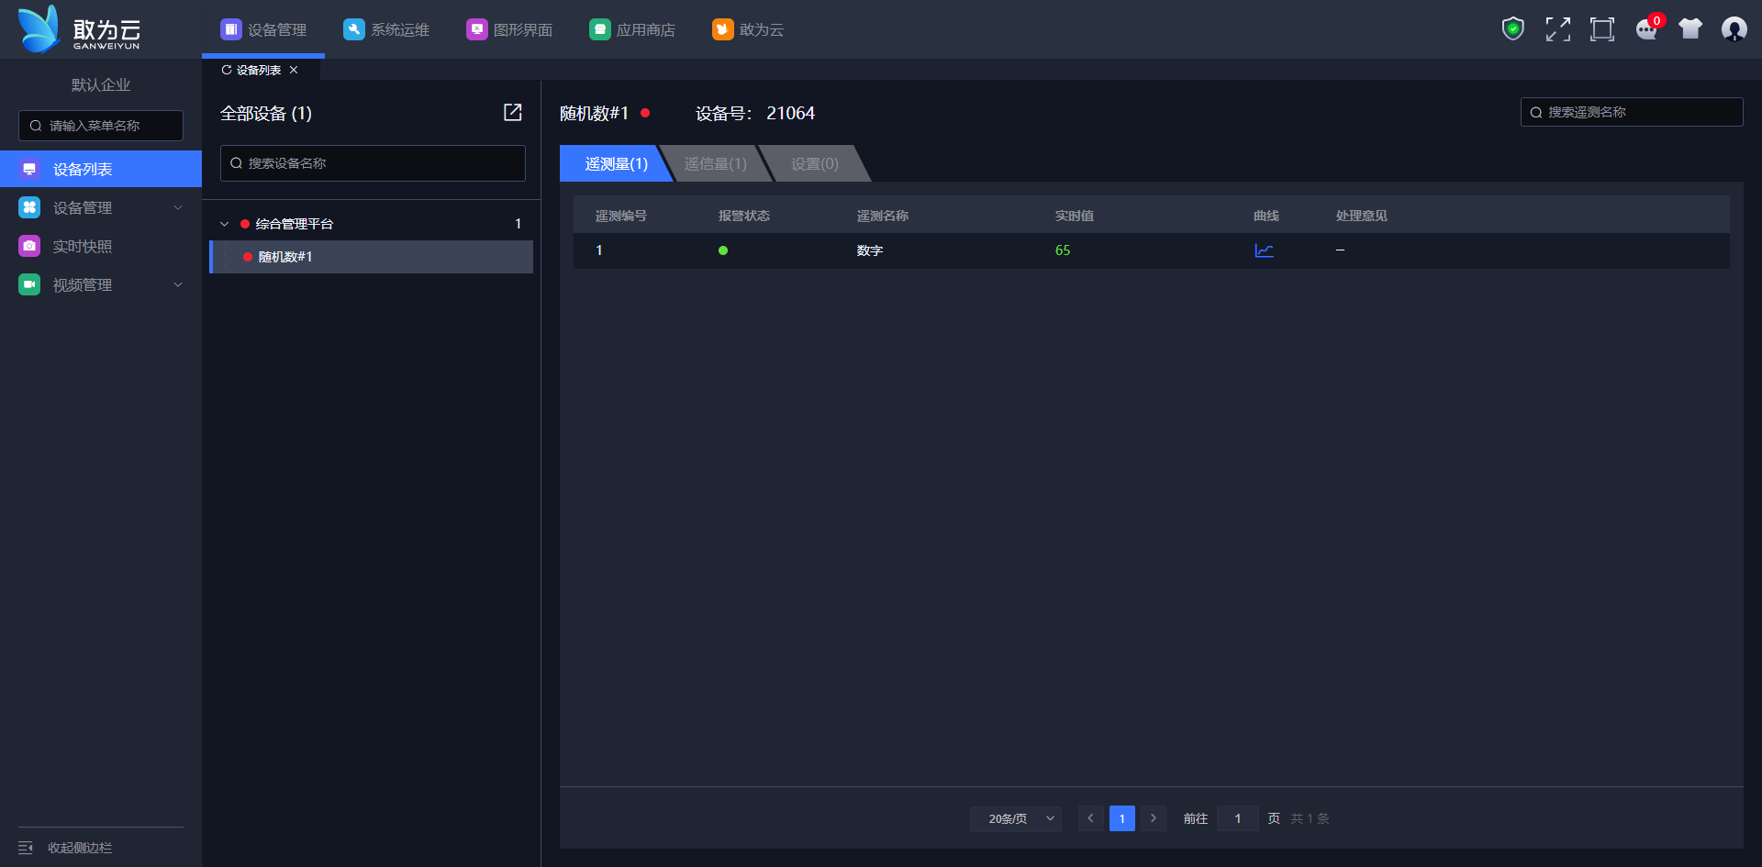1762x867 pixels.
Task: Close the 设备列表 page tab
Action: pyautogui.click(x=294, y=70)
